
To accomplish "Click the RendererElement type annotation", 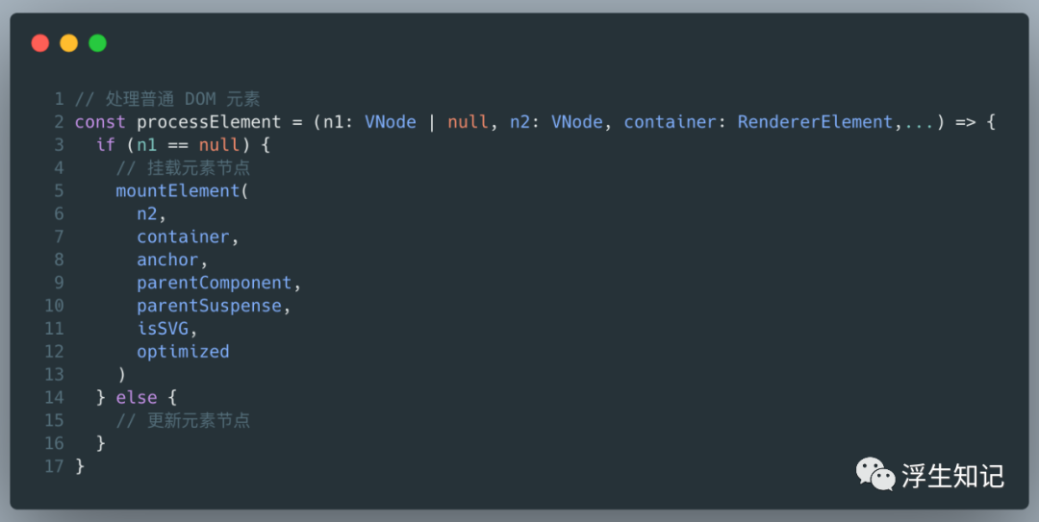I will pyautogui.click(x=815, y=122).
